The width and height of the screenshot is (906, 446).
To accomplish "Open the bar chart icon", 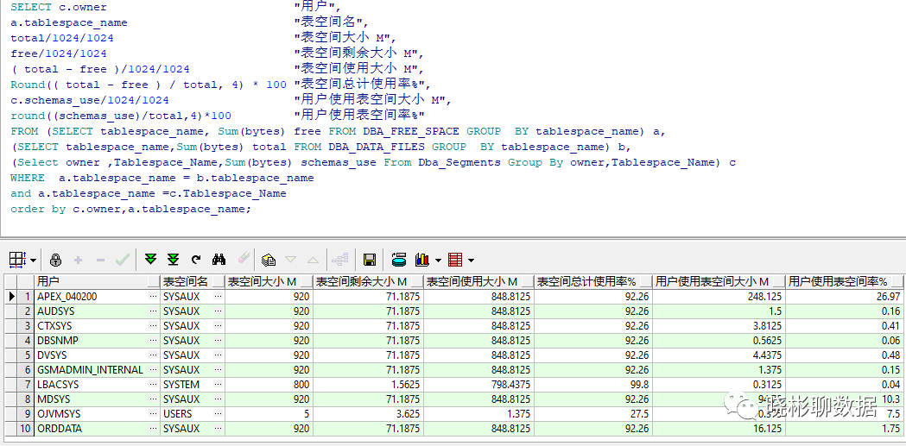I will pos(422,260).
